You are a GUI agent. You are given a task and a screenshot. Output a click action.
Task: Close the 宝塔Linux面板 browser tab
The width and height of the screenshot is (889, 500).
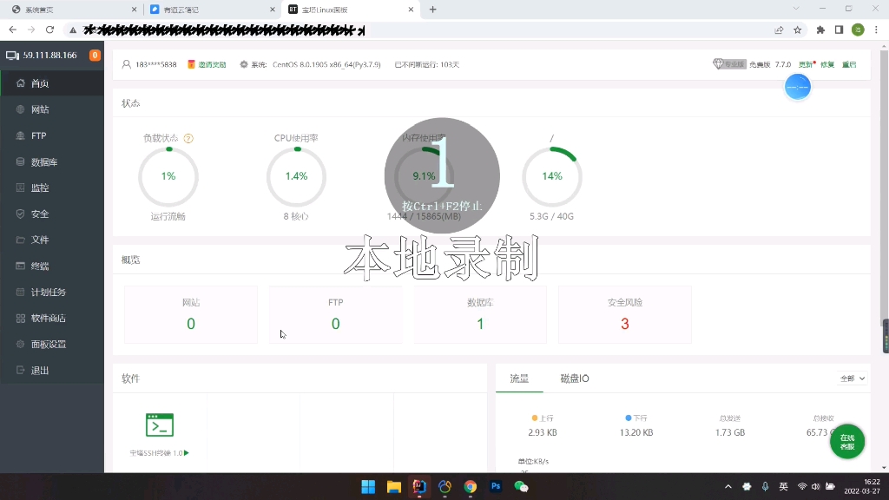point(411,10)
